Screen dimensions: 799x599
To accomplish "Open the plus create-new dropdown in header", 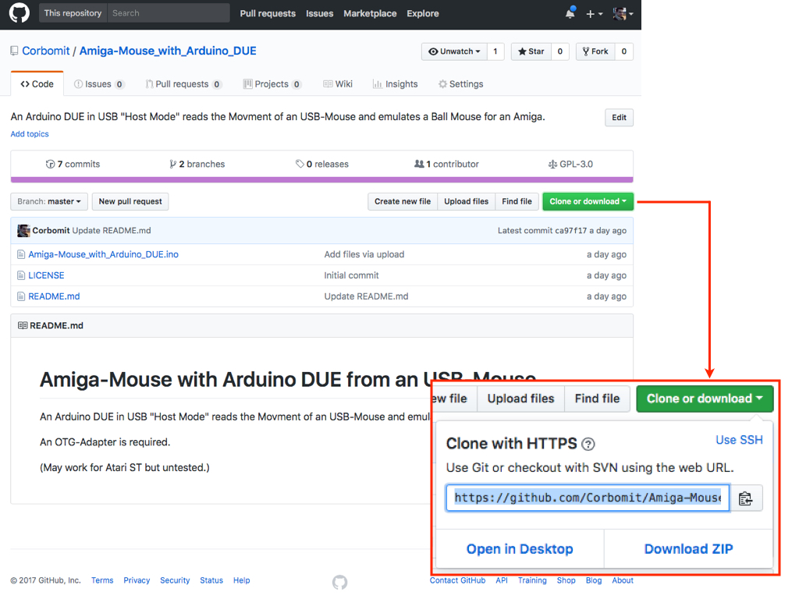I will (595, 13).
